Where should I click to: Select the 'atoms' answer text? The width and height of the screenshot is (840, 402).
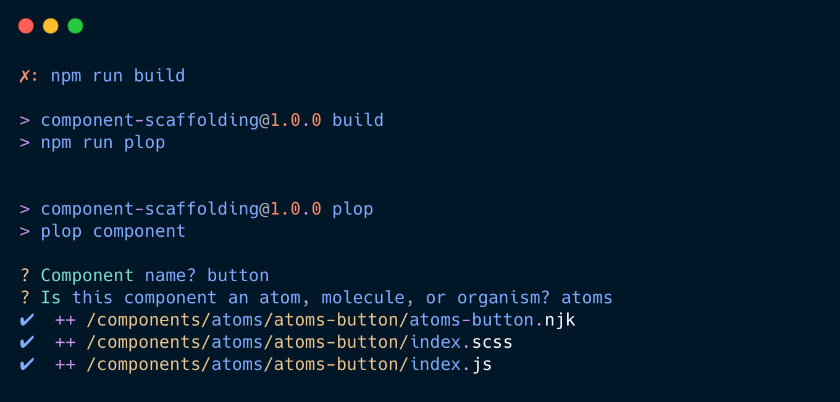(586, 297)
